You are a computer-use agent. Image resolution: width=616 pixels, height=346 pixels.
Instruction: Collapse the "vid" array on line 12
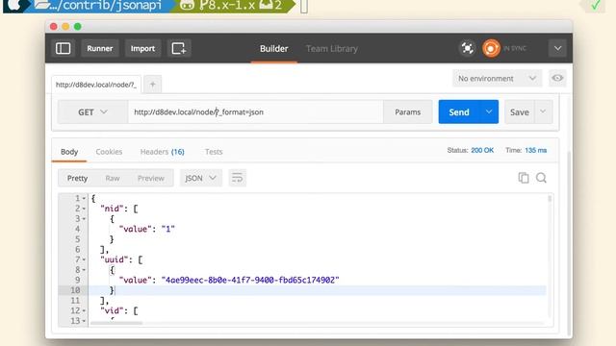[x=84, y=310]
